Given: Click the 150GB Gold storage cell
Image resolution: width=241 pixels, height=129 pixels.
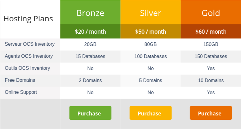Looking at the screenshot, I should [211, 45].
